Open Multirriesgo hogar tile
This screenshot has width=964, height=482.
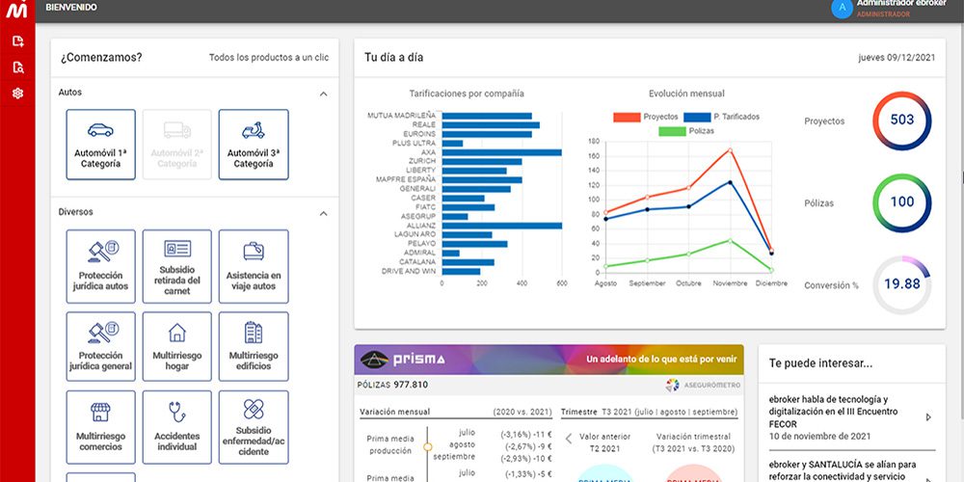(177, 346)
